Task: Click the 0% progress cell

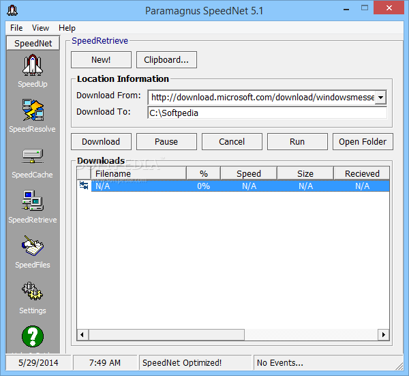Action: point(203,186)
